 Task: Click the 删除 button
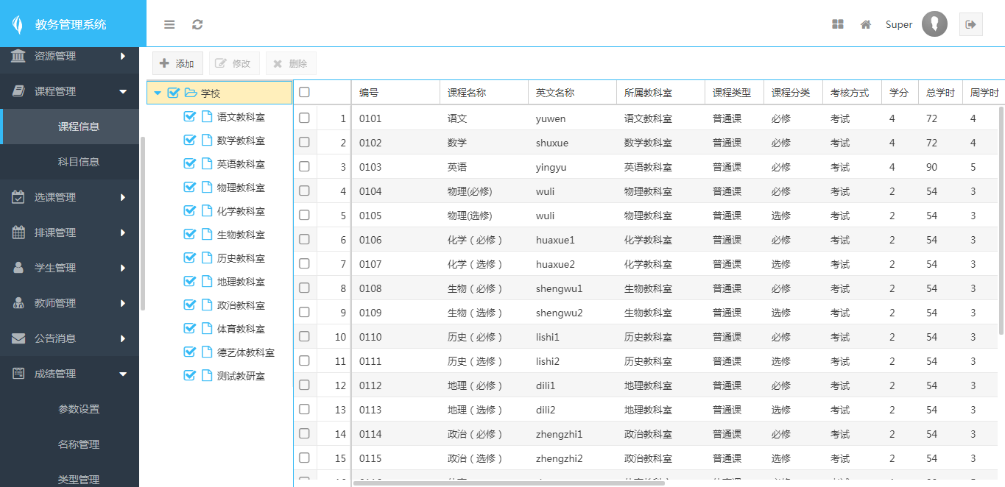tap(291, 64)
